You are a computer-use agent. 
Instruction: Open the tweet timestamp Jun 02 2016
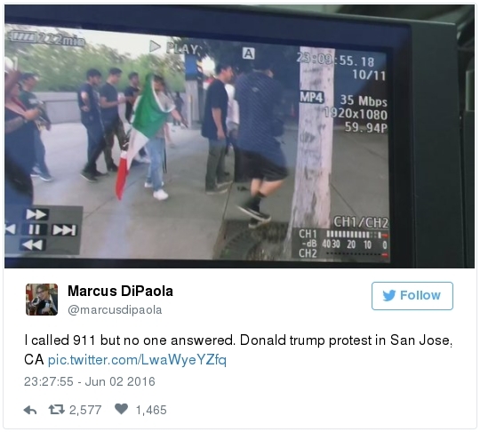click(x=90, y=381)
